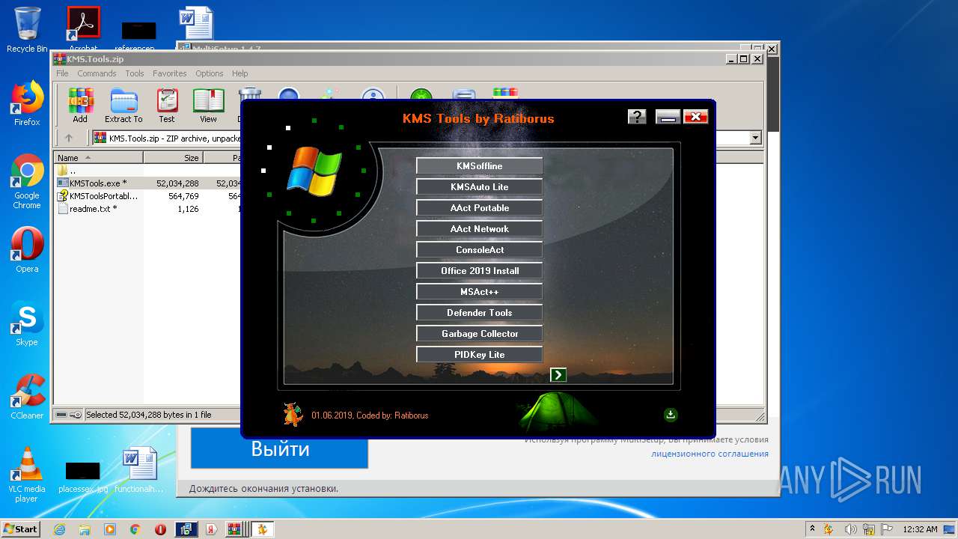This screenshot has height=539, width=958.
Task: Select the Skype desktop shortcut
Action: [x=27, y=323]
